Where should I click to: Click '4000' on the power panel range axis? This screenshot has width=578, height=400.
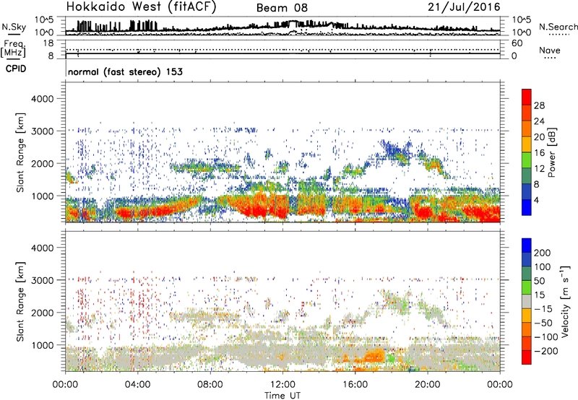click(x=43, y=99)
